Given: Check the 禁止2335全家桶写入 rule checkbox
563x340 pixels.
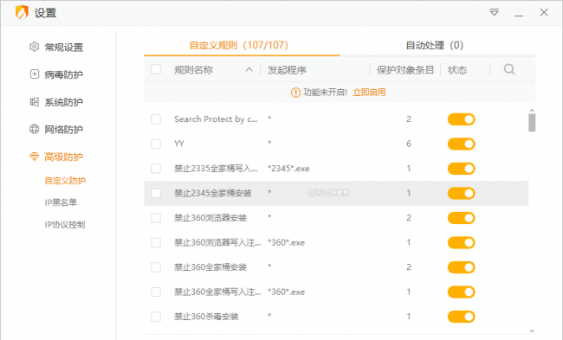Looking at the screenshot, I should click(156, 169).
